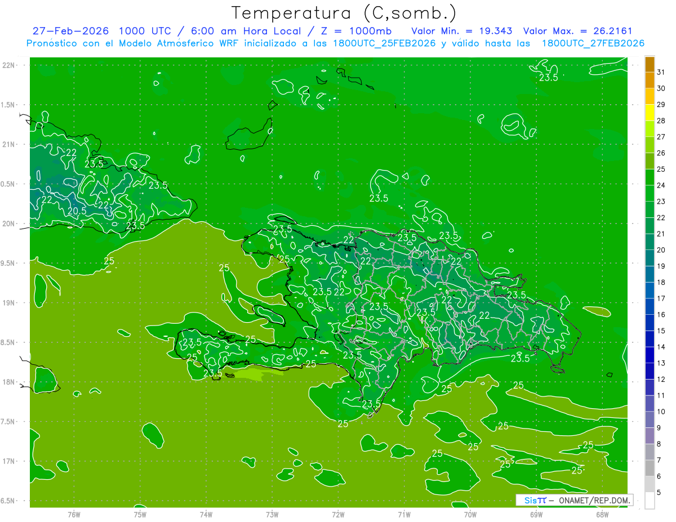Click the legend value "28"
Image resolution: width=676 pixels, height=522 pixels.
click(661, 120)
